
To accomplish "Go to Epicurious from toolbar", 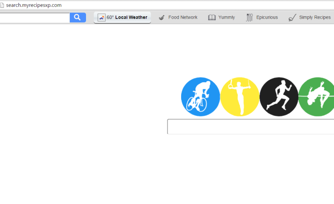I will [262, 18].
